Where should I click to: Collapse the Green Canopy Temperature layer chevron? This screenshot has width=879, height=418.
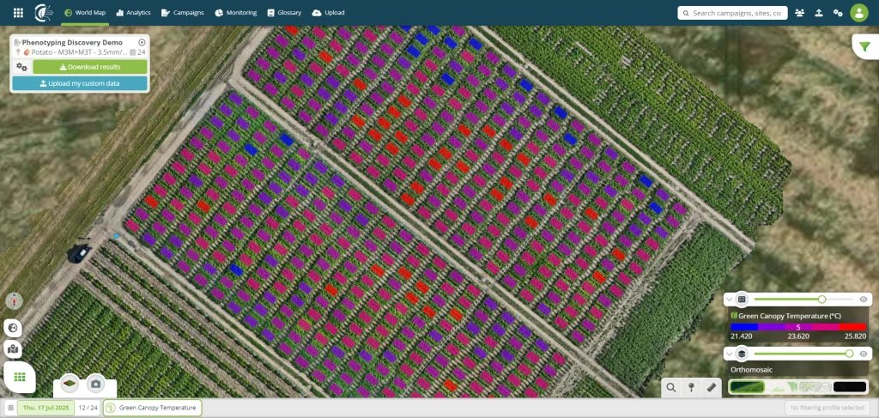[x=728, y=300]
